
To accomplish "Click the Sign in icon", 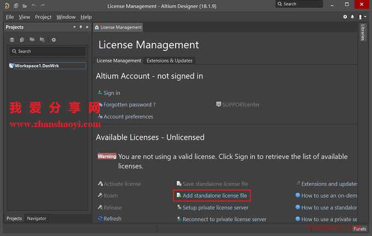I will coord(100,93).
